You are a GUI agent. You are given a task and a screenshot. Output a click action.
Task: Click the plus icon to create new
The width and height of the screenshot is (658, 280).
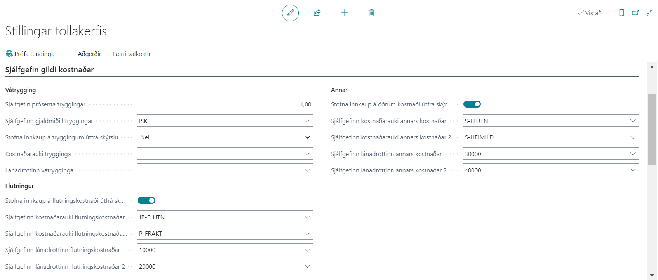click(345, 13)
